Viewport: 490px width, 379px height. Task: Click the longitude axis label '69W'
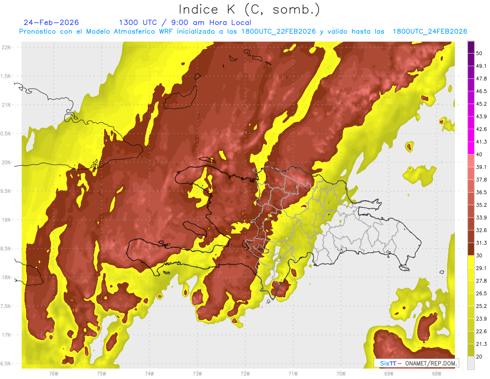389,374
